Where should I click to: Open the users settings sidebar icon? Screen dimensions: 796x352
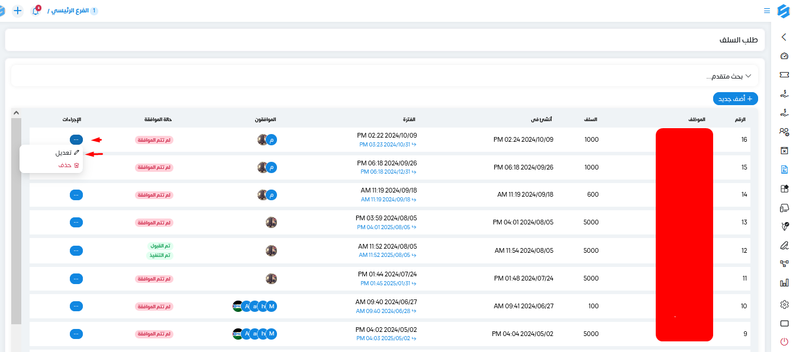pos(784,132)
